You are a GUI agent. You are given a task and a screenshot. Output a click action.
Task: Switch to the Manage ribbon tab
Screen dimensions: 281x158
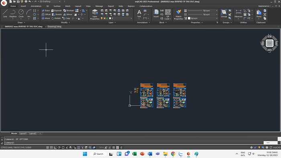99,6
